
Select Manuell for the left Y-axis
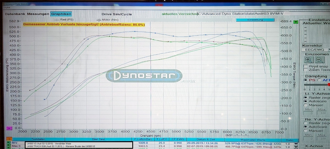click(305, 105)
